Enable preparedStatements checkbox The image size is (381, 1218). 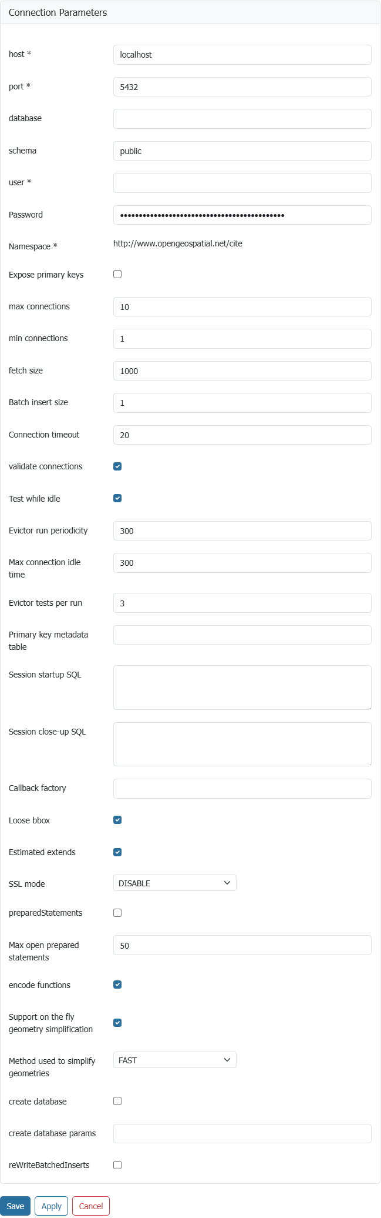[x=117, y=913]
